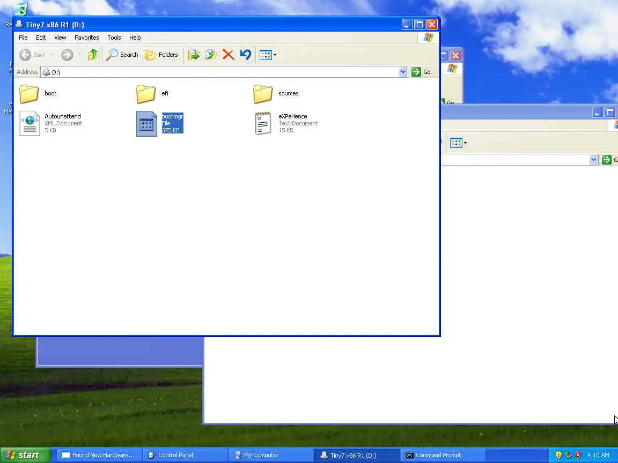This screenshot has width=618, height=463.
Task: Click the Go arrow in background window
Action: click(607, 160)
